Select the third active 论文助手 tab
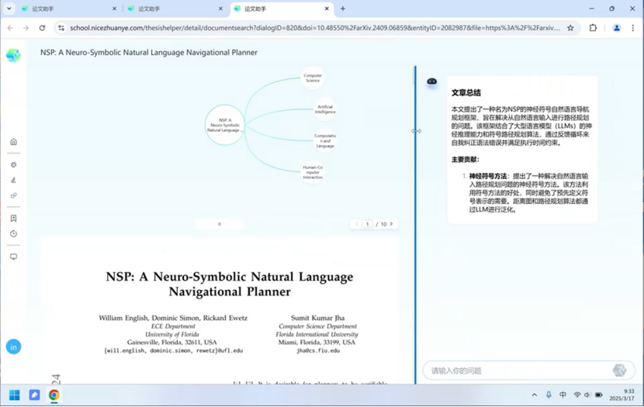This screenshot has width=644, height=407. click(x=282, y=9)
